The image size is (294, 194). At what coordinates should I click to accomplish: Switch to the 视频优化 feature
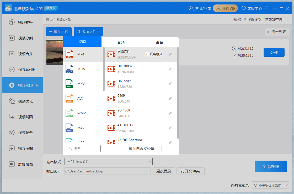pyautogui.click(x=23, y=101)
